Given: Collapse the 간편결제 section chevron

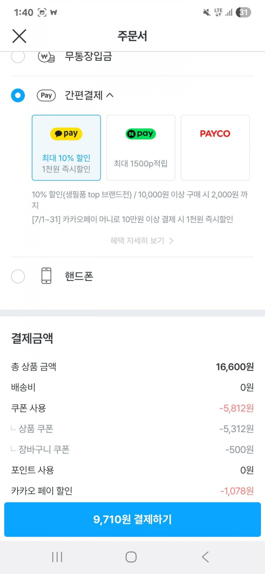Looking at the screenshot, I should 110,95.
